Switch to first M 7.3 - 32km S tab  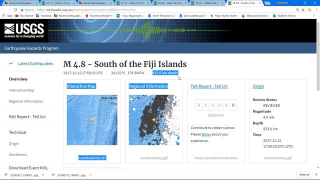point(58,3)
